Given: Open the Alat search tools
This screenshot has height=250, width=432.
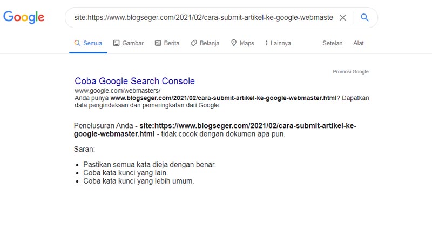Looking at the screenshot, I should (359, 43).
